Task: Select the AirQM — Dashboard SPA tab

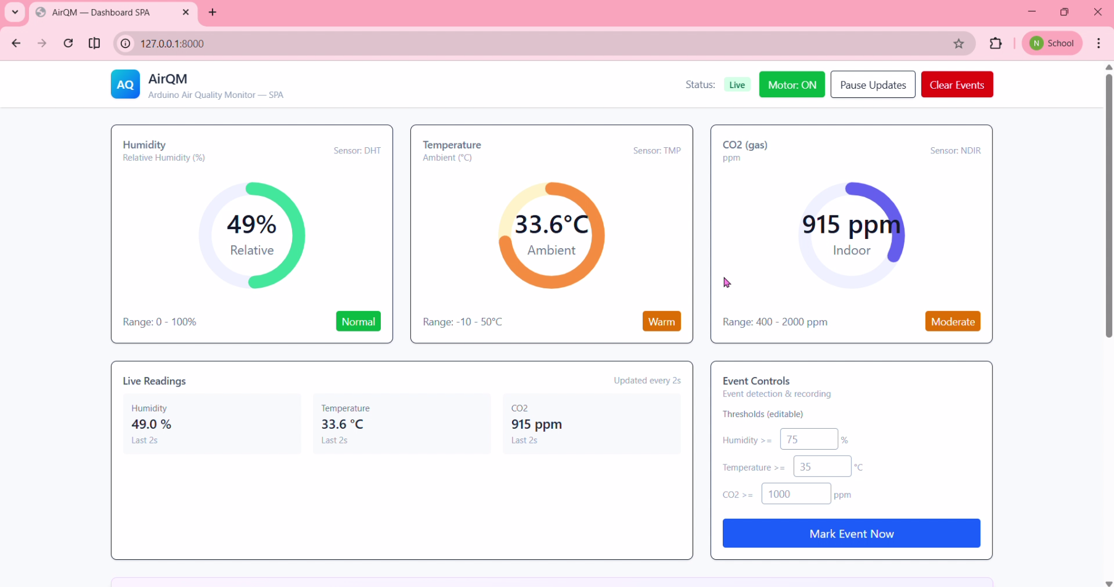Action: click(114, 12)
